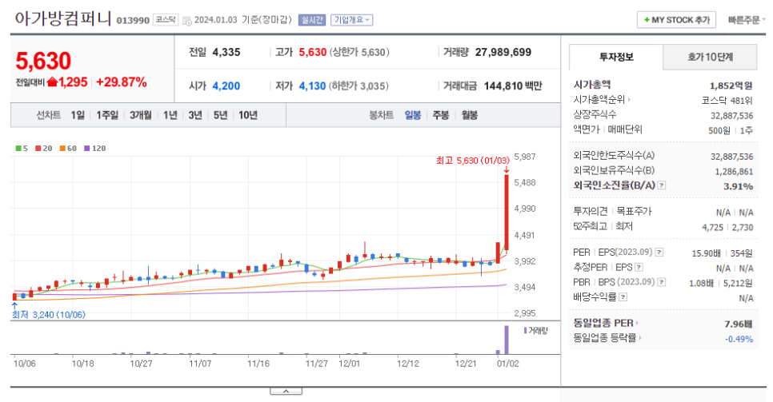Open help icon next to 배당수익률
Viewport: 773px width, 402px height.
(623, 297)
